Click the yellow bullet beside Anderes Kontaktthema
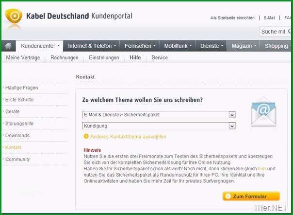The width and height of the screenshot is (293, 215). (x=86, y=136)
